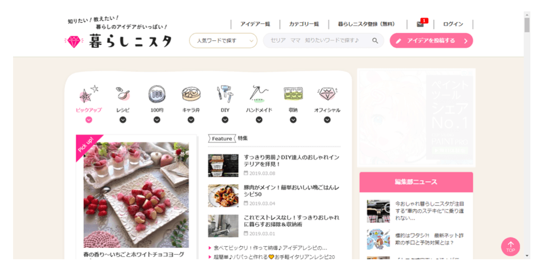Click the アイデアを投稿する button
The height and width of the screenshot is (270, 548).
pos(432,40)
